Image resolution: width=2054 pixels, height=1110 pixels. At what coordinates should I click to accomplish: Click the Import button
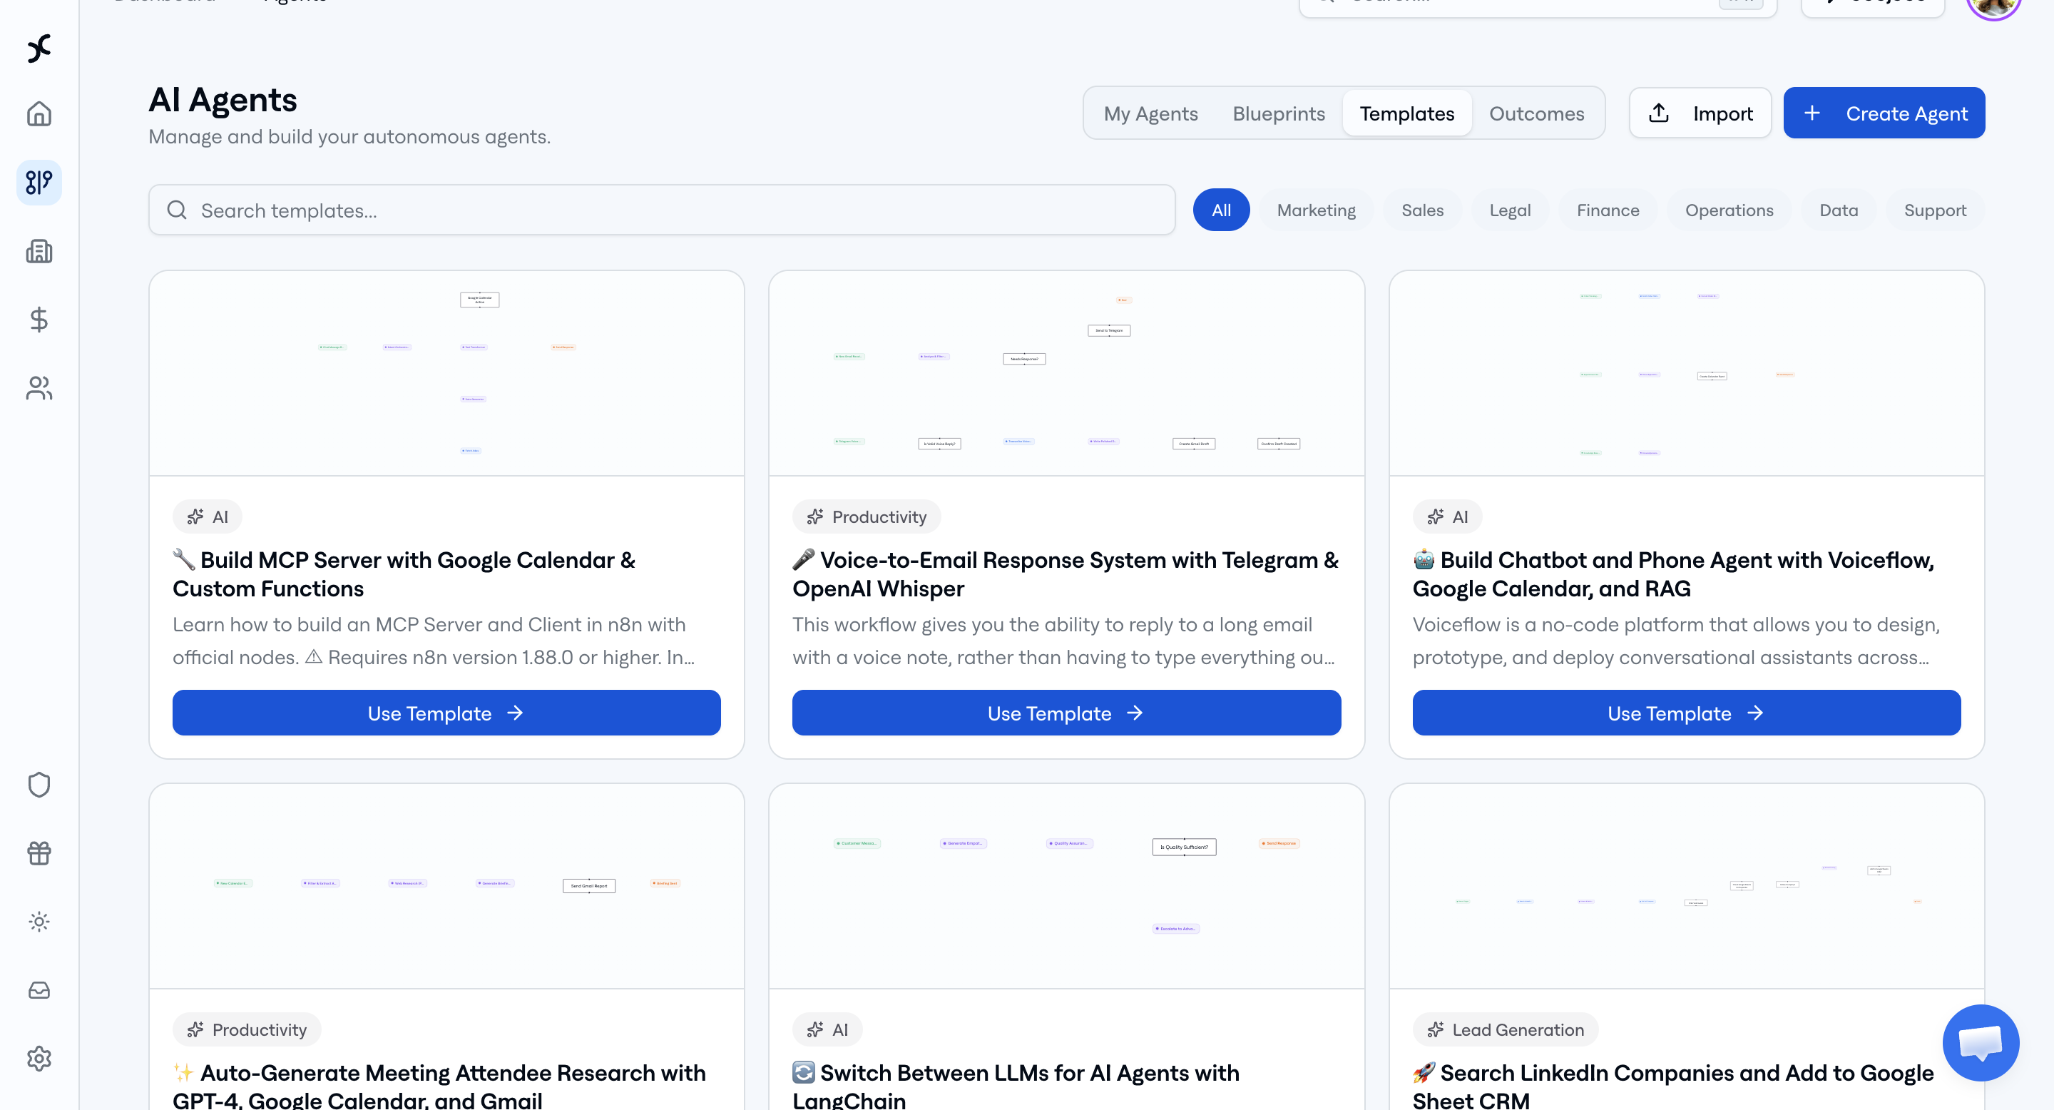1700,114
